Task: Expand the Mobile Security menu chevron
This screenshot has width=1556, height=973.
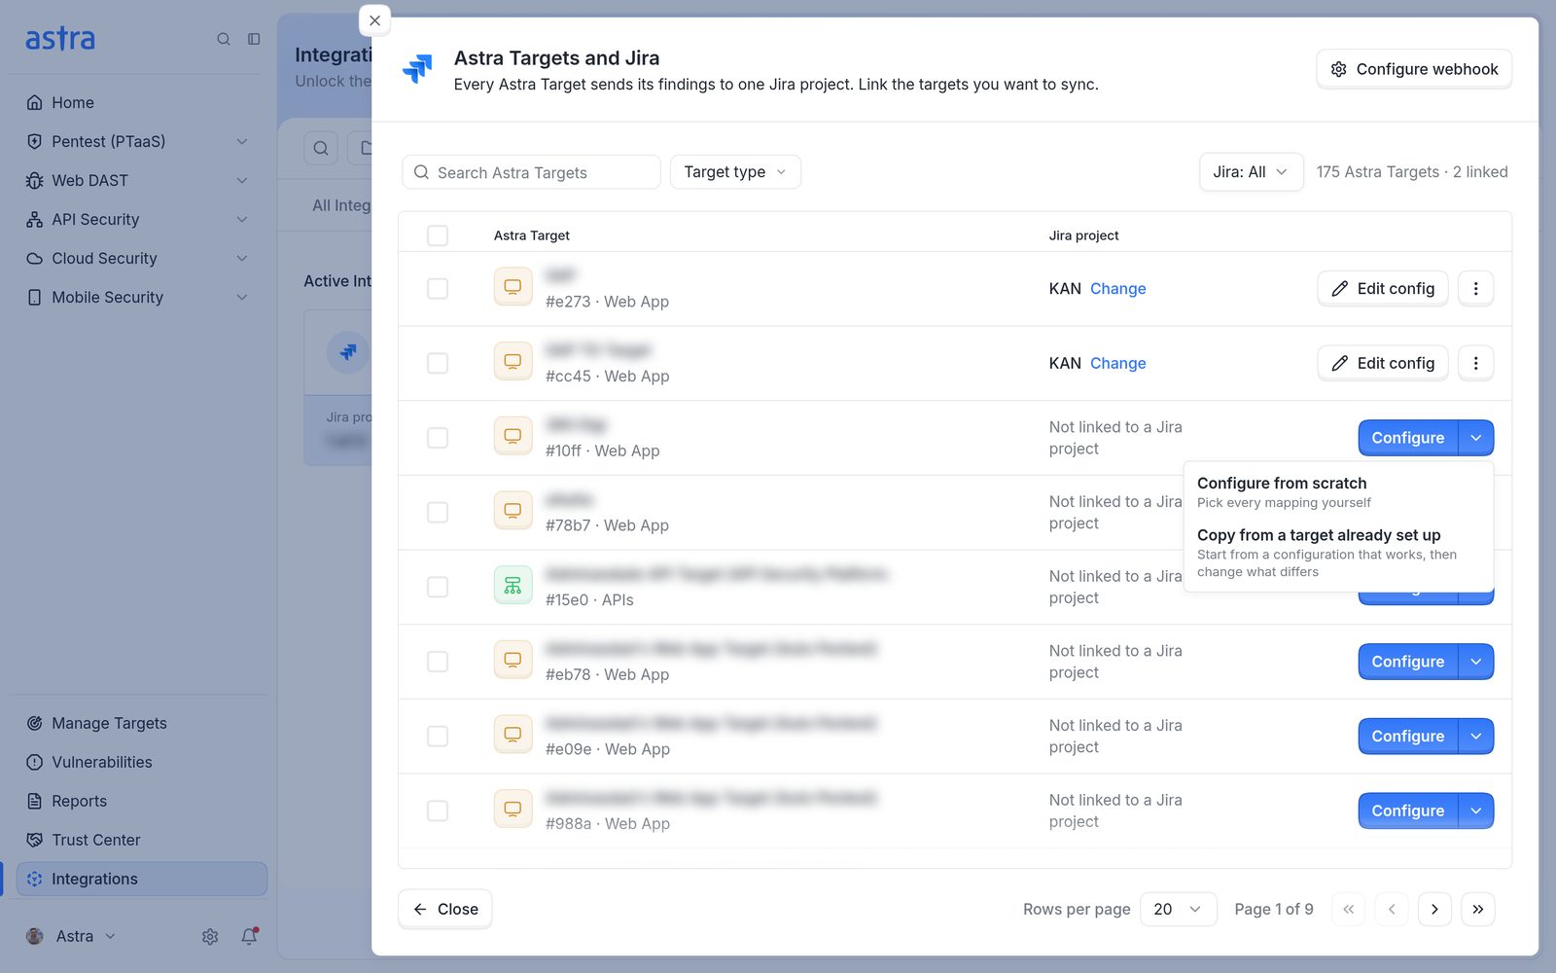Action: [x=242, y=297]
